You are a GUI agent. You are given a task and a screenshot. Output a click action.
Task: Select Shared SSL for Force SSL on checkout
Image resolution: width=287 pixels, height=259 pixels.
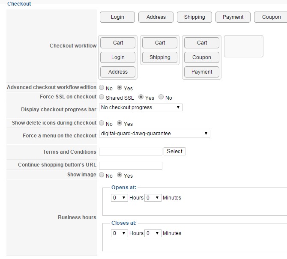(102, 97)
